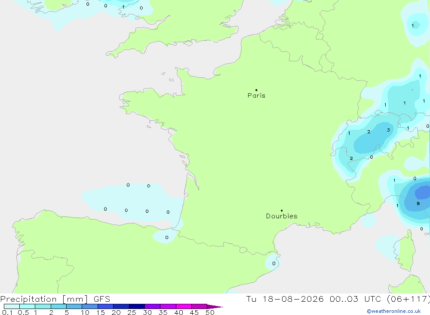Pick the 0.1–0.5 mm legend color swatch
This screenshot has height=315, width=430.
12,306
